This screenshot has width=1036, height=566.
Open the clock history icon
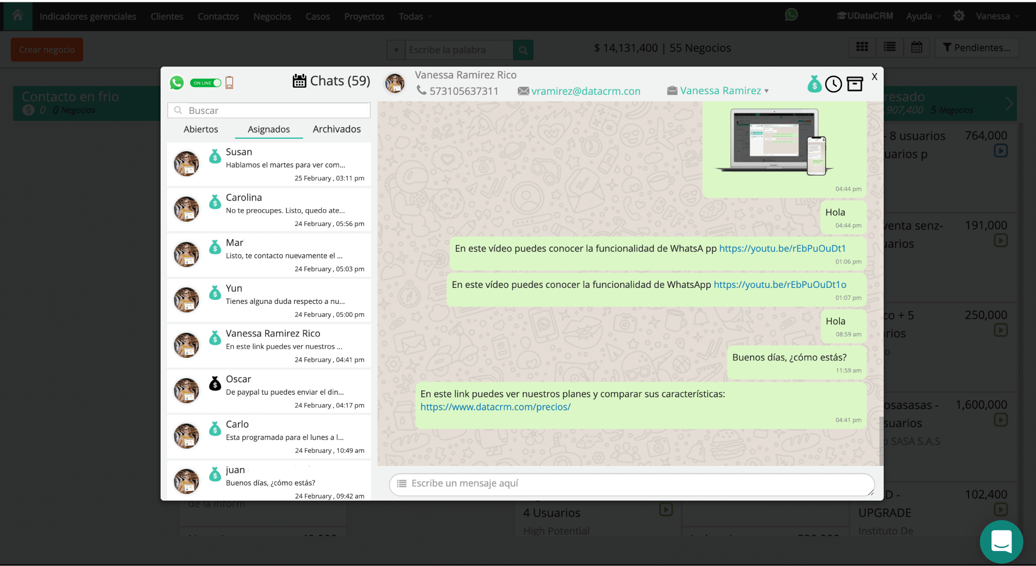pos(834,84)
